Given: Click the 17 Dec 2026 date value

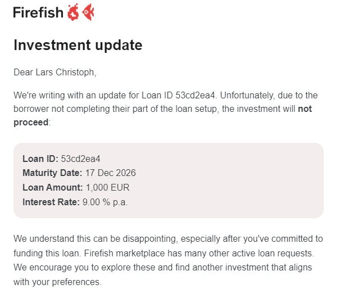Looking at the screenshot, I should click(x=110, y=173).
